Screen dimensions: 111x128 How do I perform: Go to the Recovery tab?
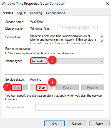point(36,13)
